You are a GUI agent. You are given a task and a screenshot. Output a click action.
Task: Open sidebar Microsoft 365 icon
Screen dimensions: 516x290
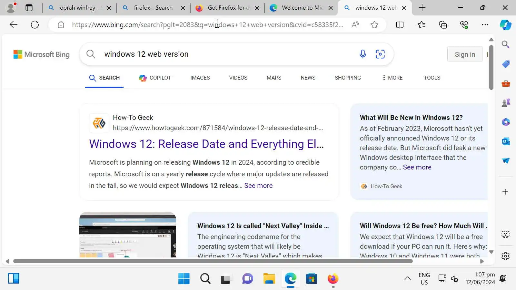pos(505,122)
